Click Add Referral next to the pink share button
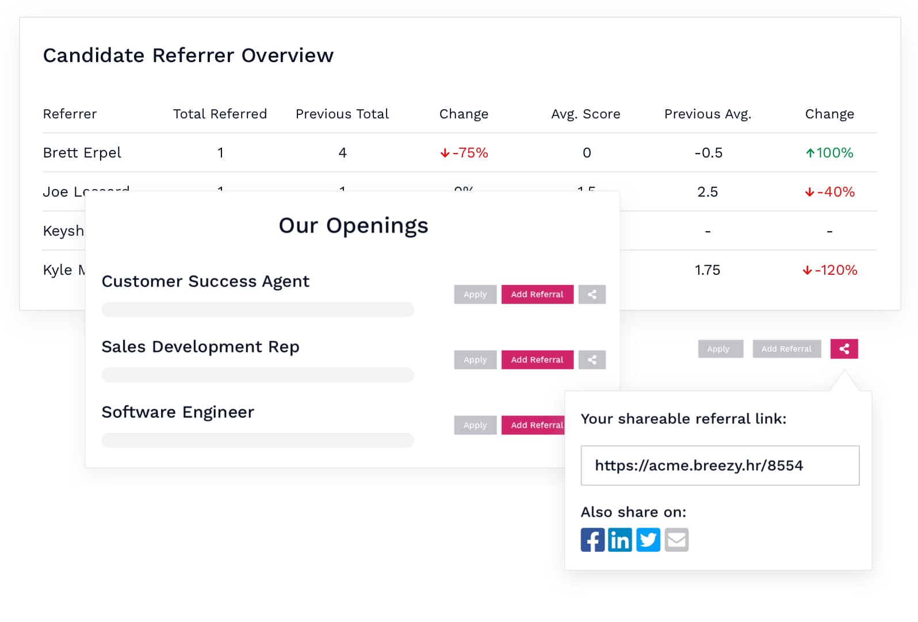The width and height of the screenshot is (918, 622). point(786,348)
